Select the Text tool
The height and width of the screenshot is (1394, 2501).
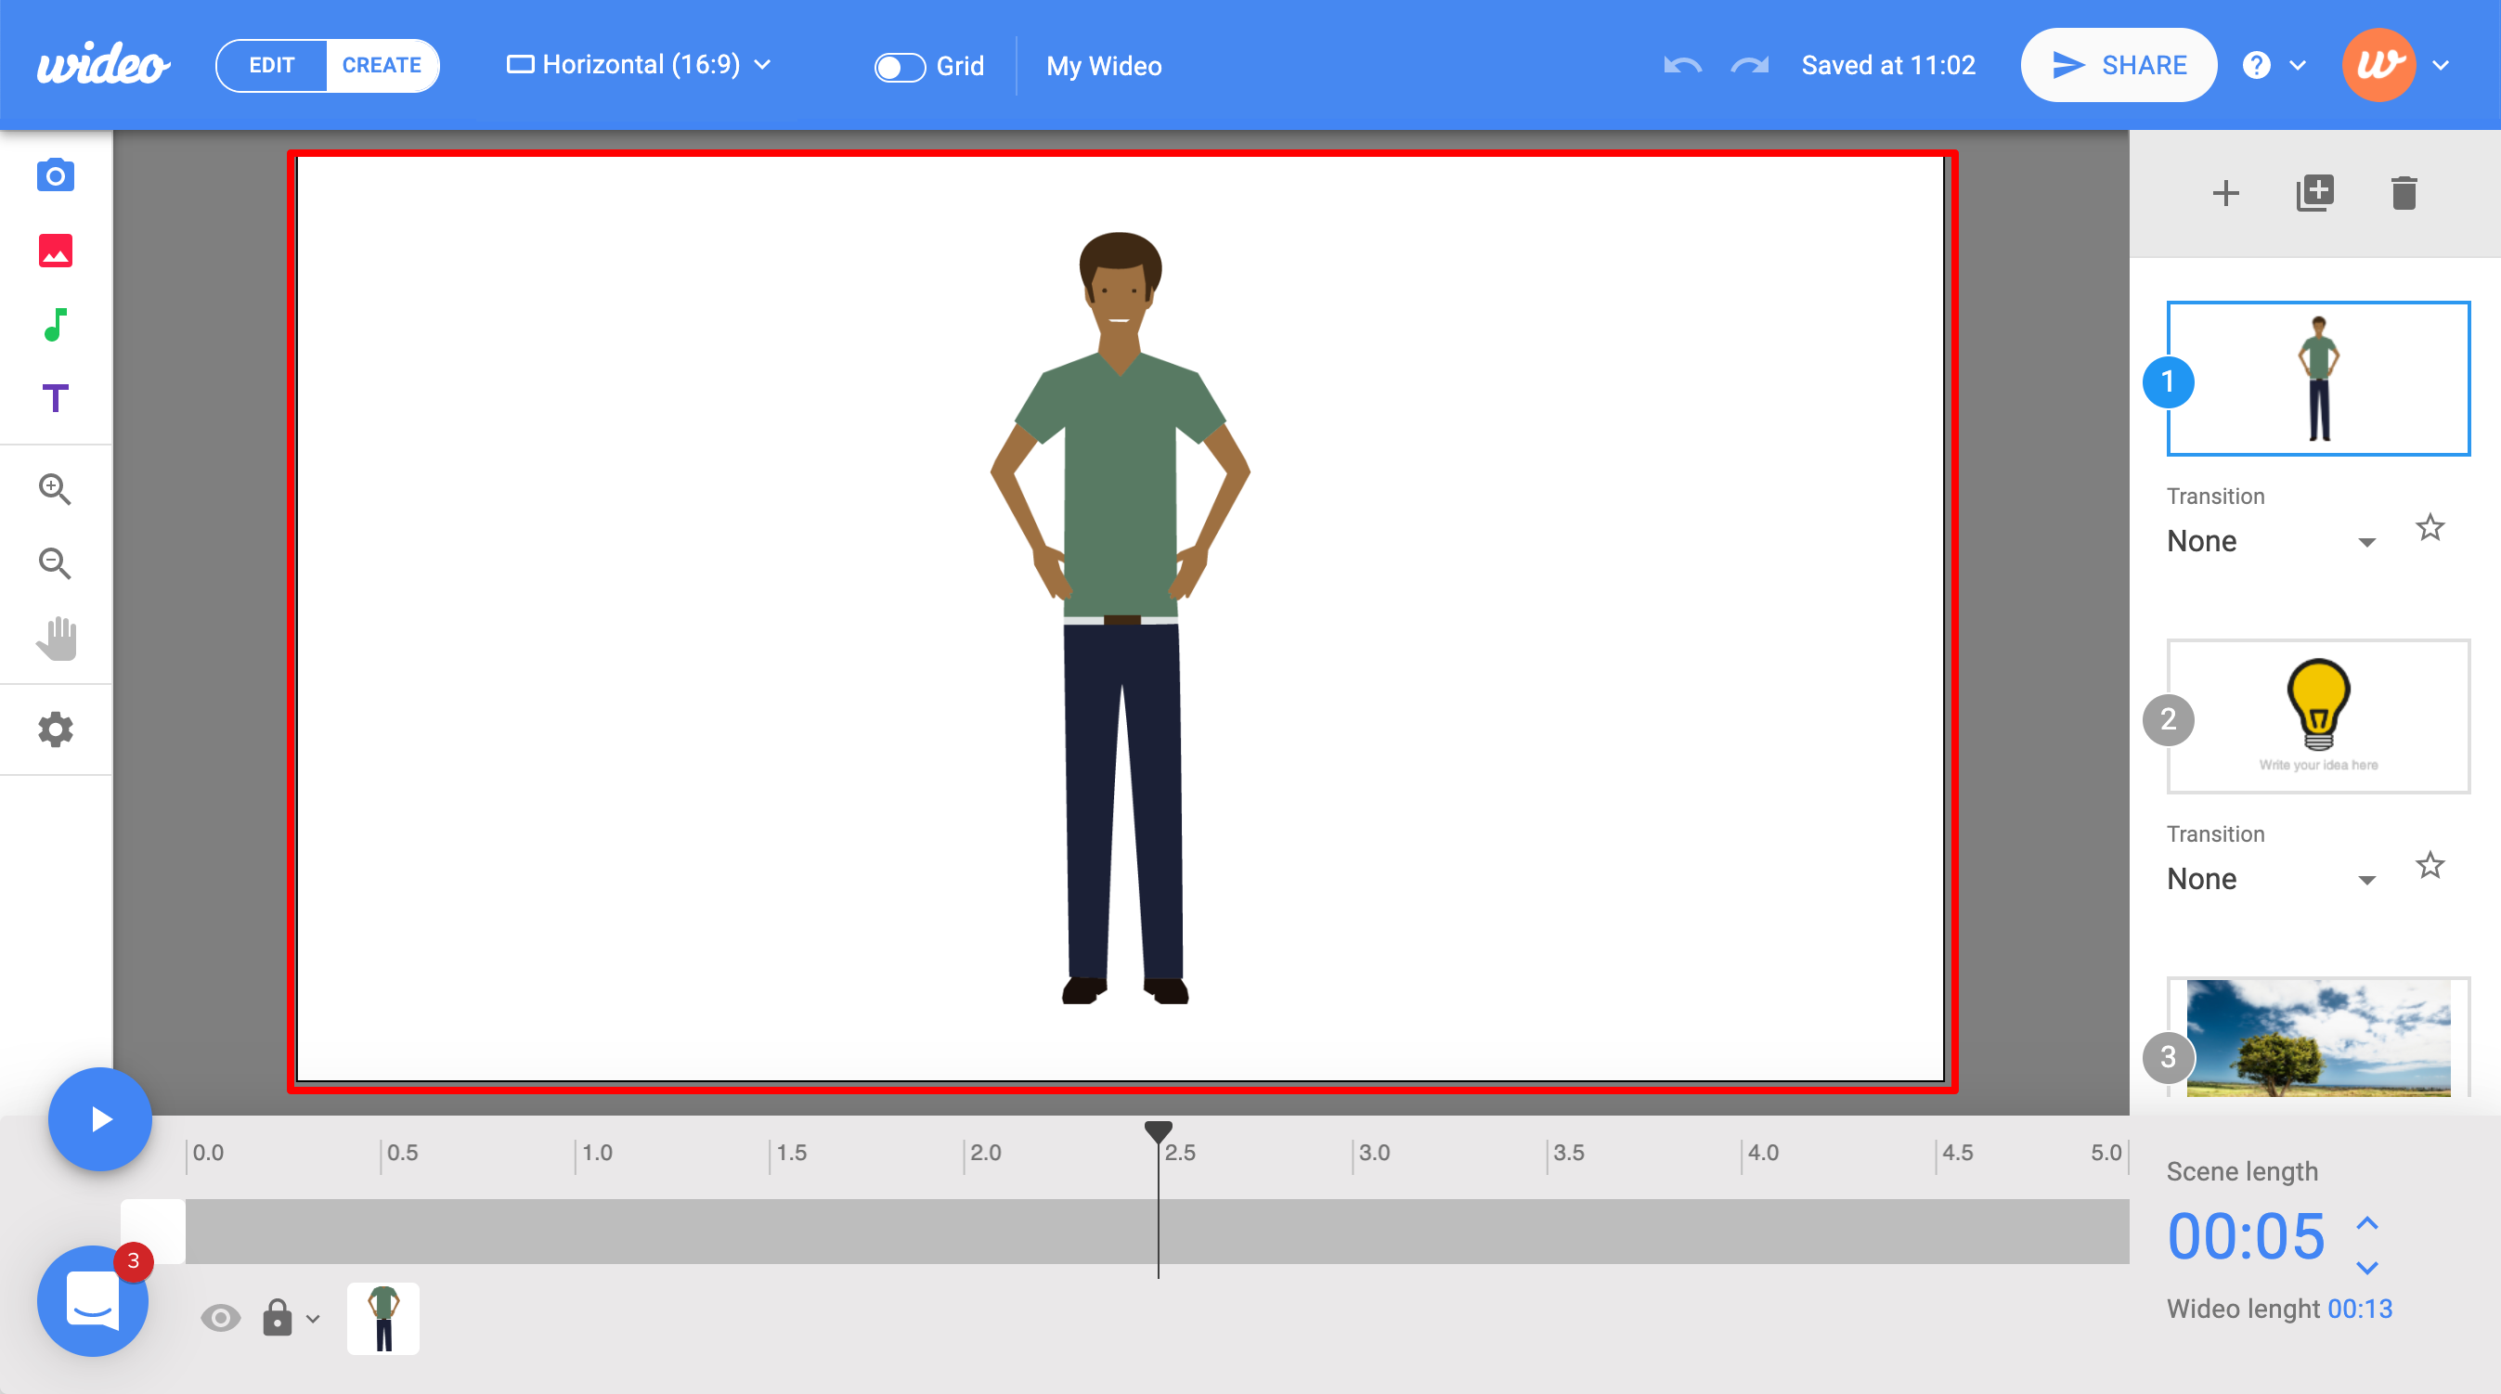56,398
